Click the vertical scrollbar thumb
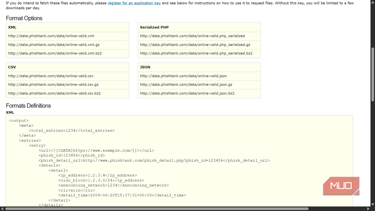Image resolution: width=375 pixels, height=211 pixels. tap(373, 74)
